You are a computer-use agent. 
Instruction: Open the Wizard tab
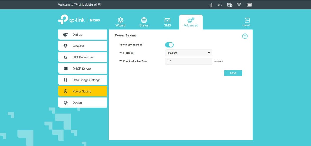[120, 22]
